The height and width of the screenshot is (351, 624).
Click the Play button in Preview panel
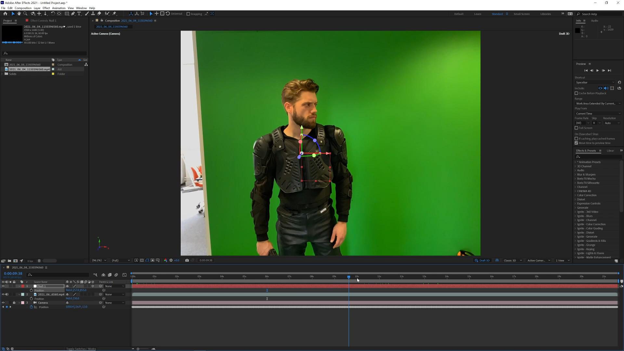tap(597, 71)
